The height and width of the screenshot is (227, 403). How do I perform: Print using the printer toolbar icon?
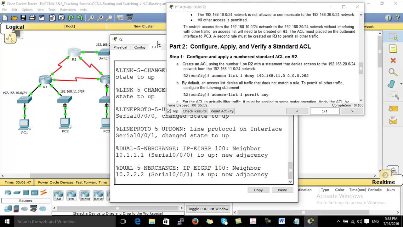pyautogui.click(x=32, y=18)
